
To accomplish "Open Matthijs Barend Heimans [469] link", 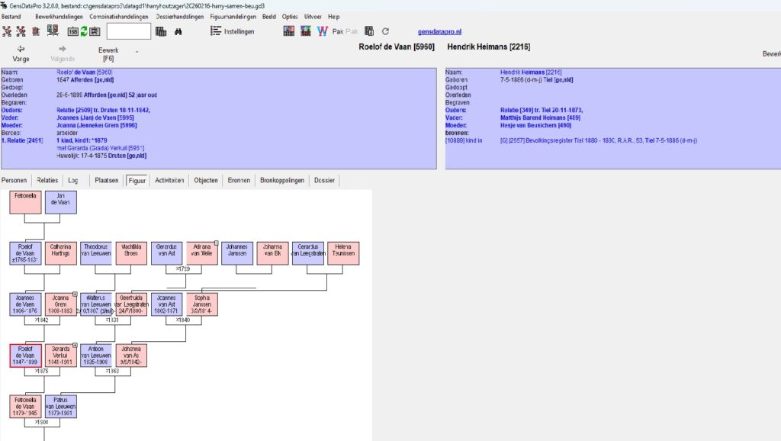I will (x=540, y=117).
